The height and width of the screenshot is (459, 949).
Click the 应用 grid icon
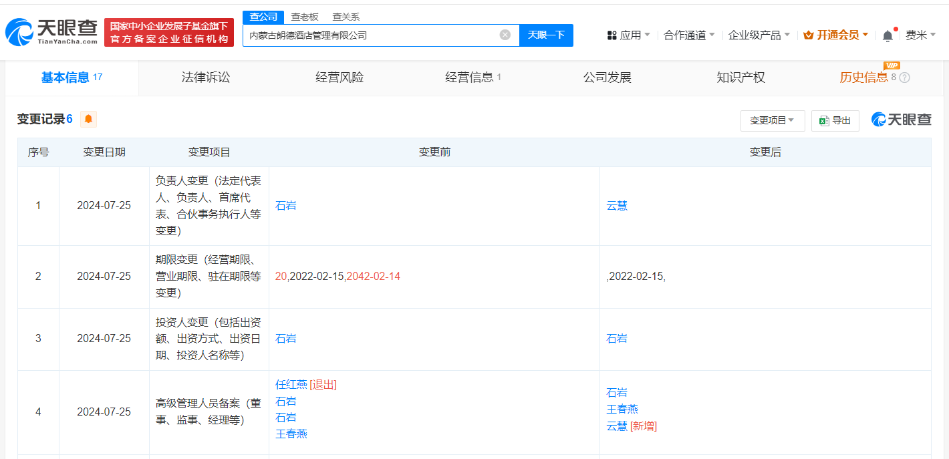tap(612, 35)
